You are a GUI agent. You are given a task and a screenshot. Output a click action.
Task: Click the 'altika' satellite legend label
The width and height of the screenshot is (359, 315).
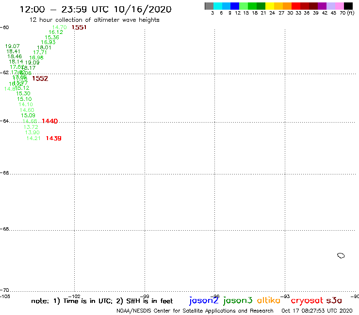click(x=269, y=300)
